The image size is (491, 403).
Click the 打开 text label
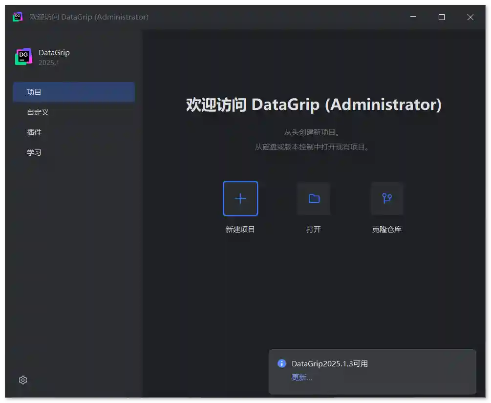pyautogui.click(x=314, y=229)
